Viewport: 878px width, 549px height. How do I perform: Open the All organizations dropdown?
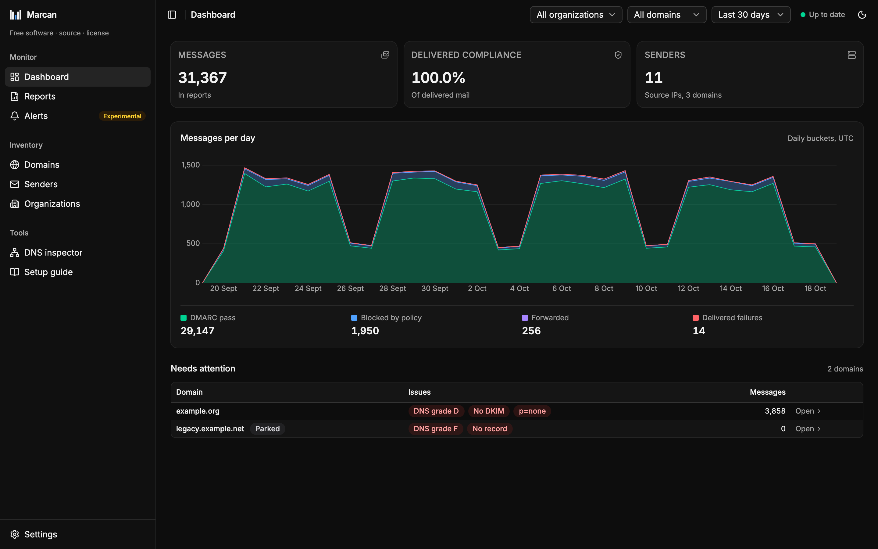tap(576, 15)
